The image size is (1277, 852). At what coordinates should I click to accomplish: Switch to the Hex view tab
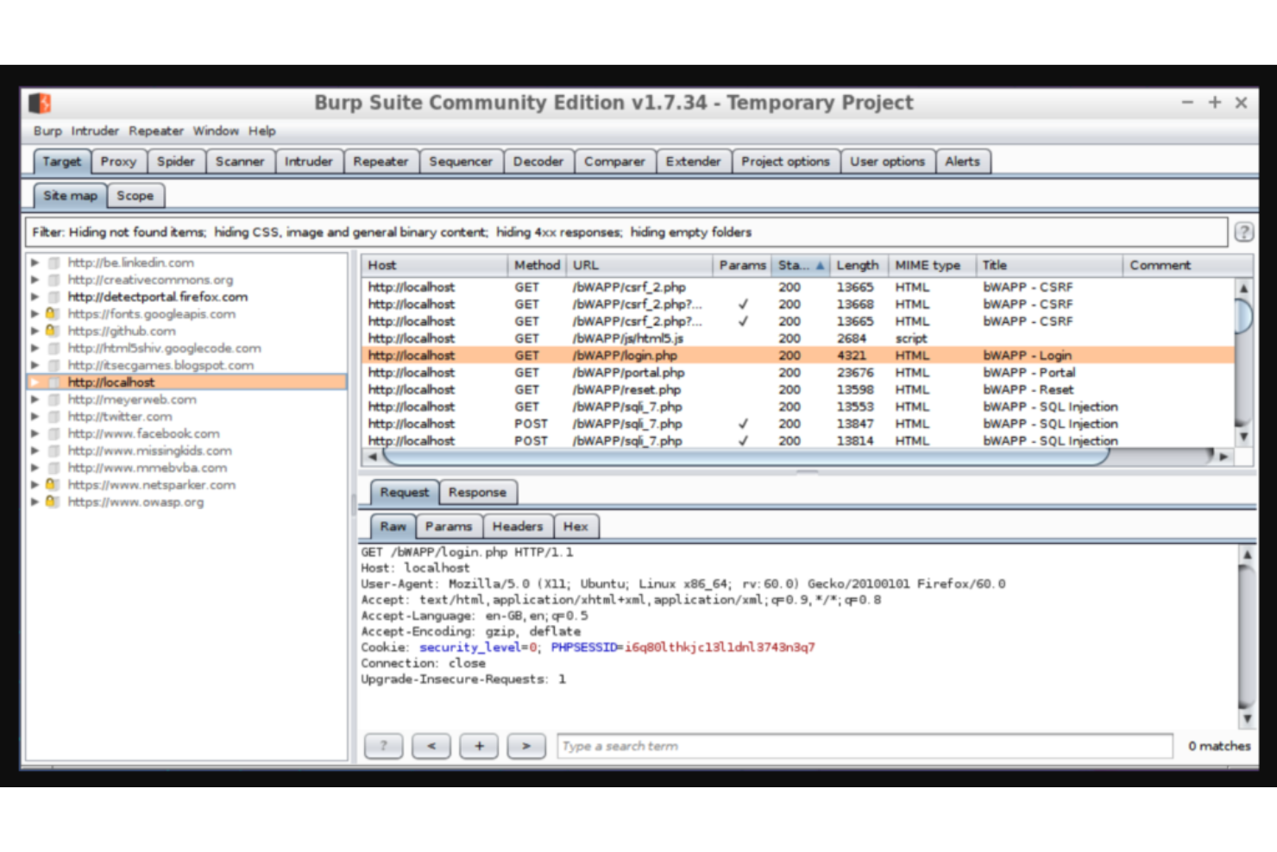(x=576, y=527)
